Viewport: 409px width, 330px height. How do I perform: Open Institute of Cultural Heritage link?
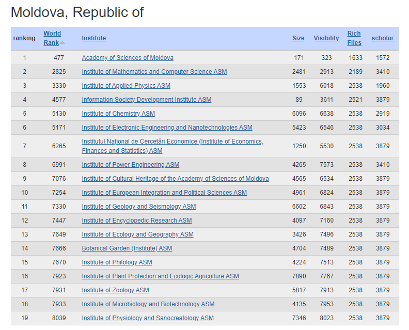[x=175, y=179]
